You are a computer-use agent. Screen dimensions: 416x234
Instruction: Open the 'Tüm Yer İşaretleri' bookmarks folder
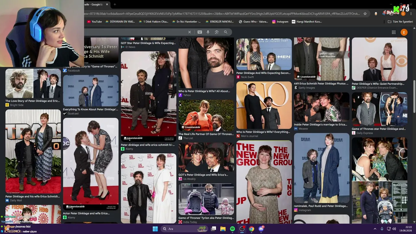(400, 22)
